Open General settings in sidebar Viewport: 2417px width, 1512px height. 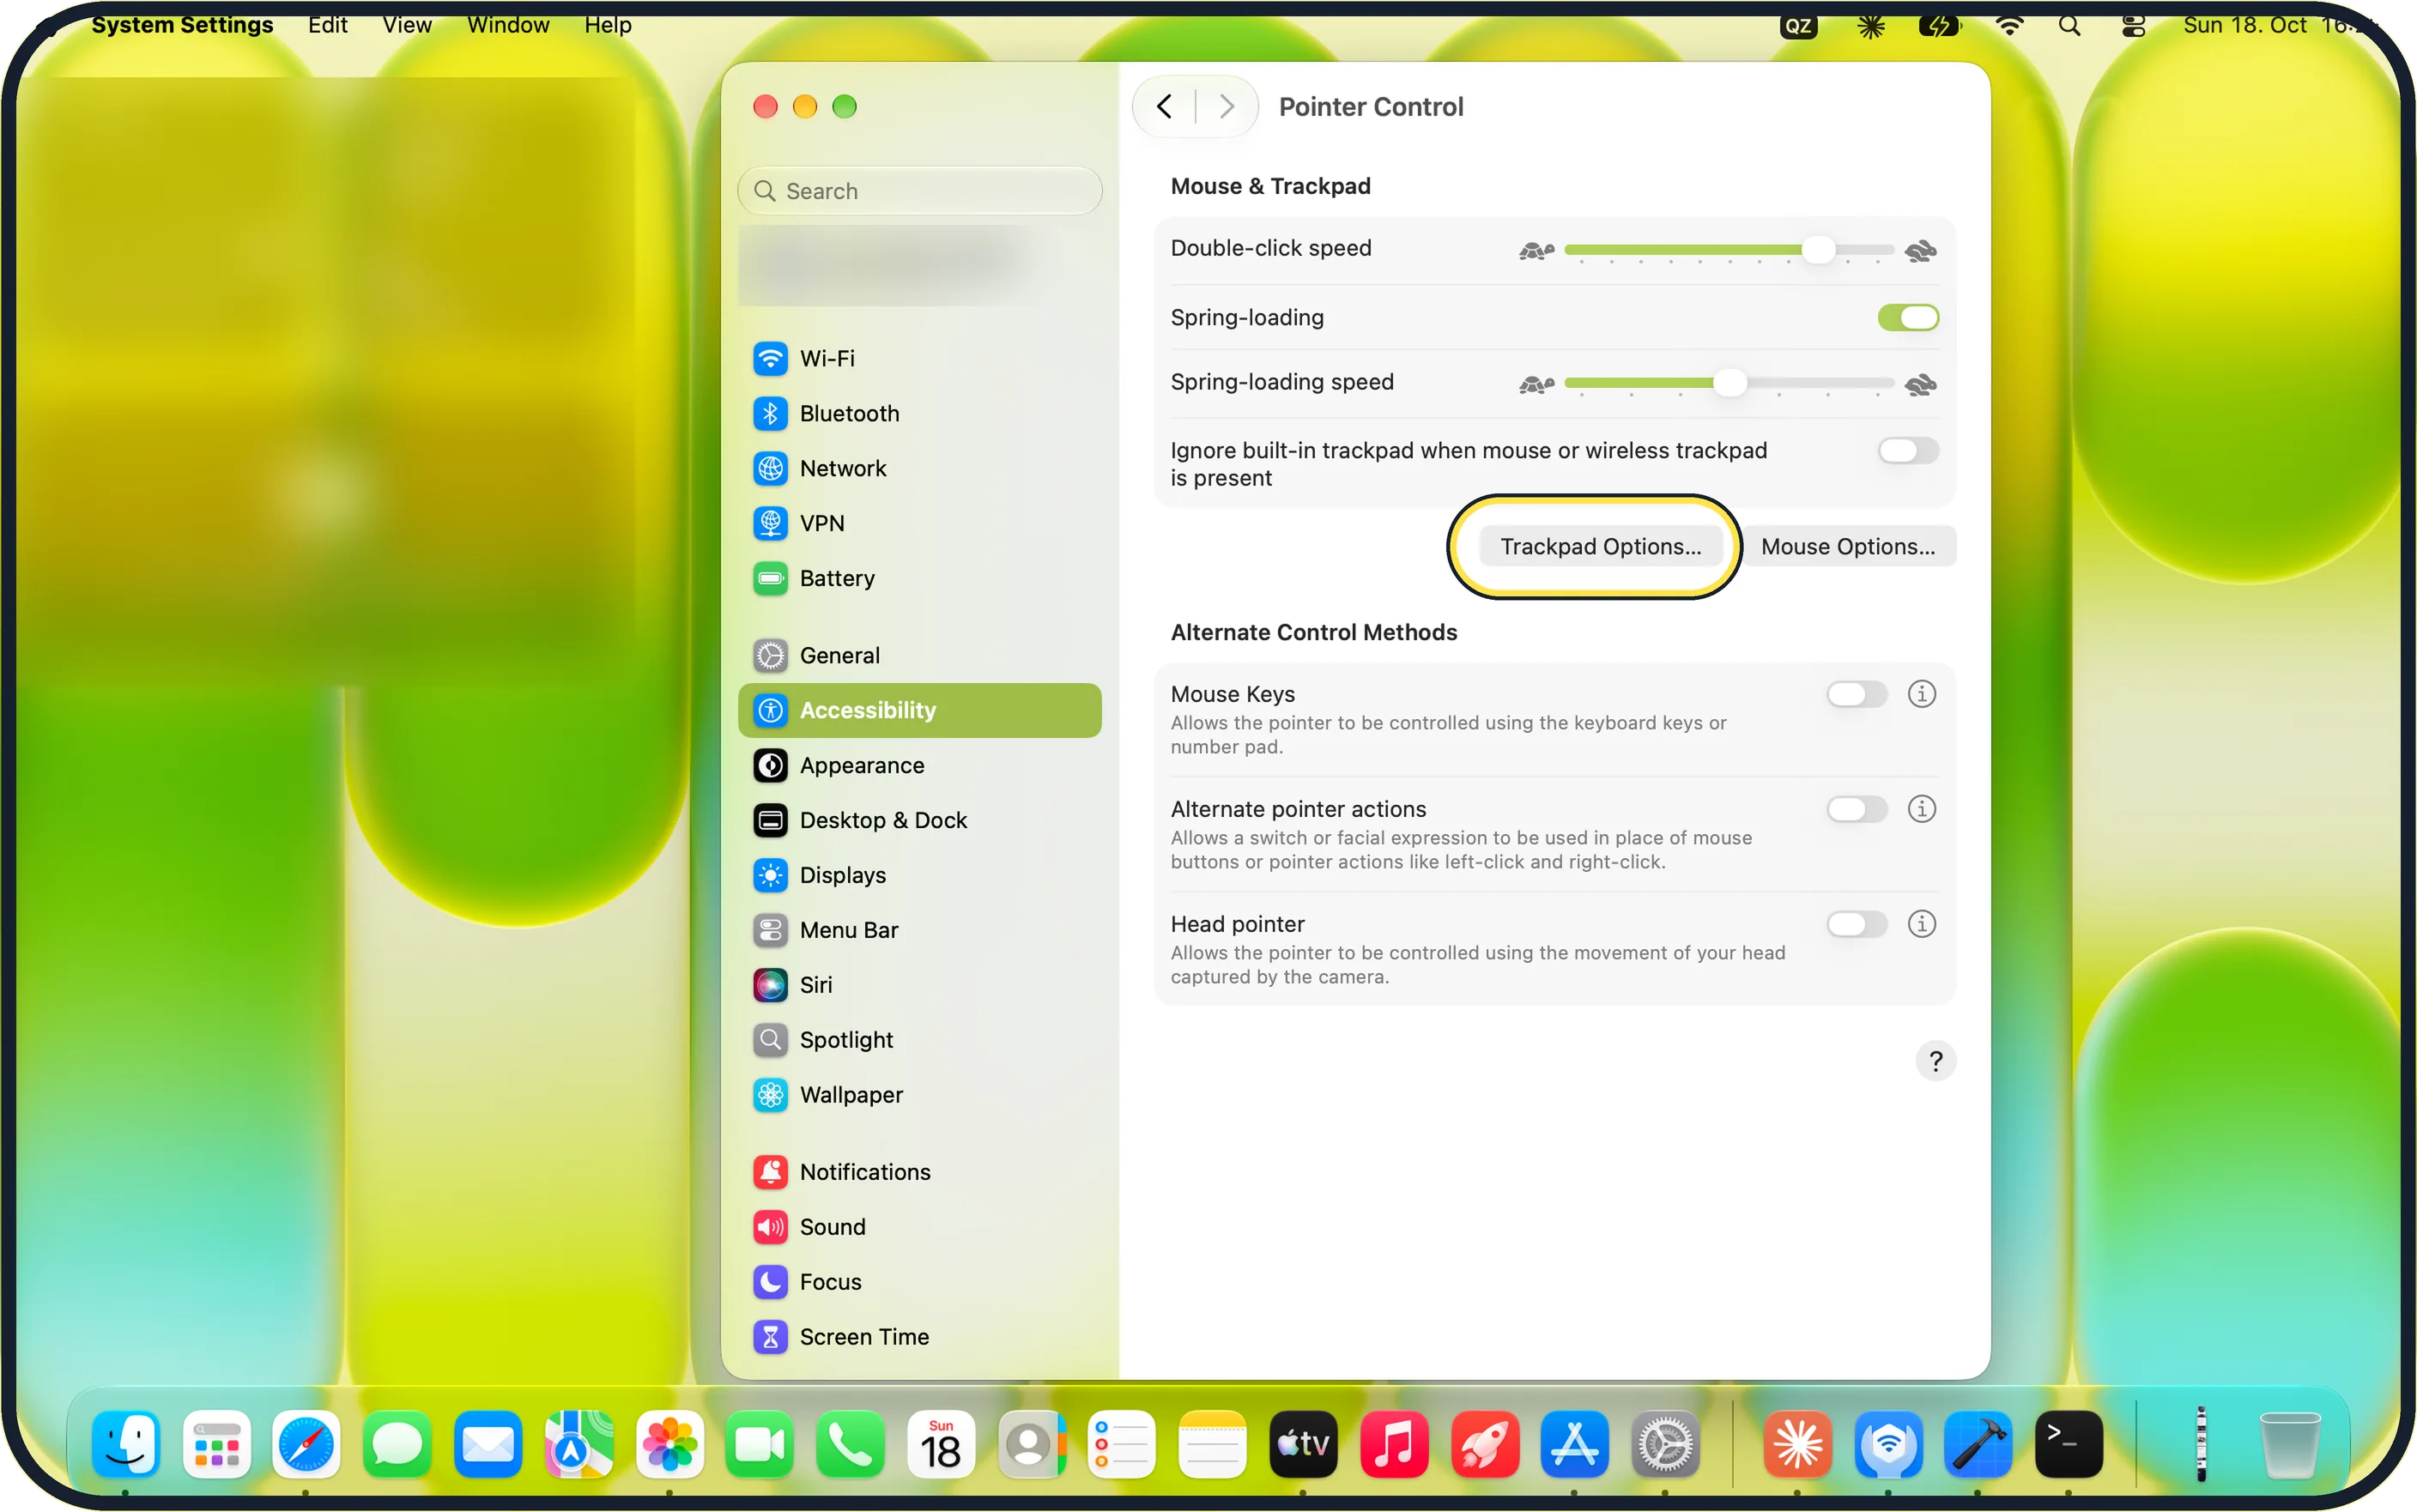pyautogui.click(x=919, y=655)
